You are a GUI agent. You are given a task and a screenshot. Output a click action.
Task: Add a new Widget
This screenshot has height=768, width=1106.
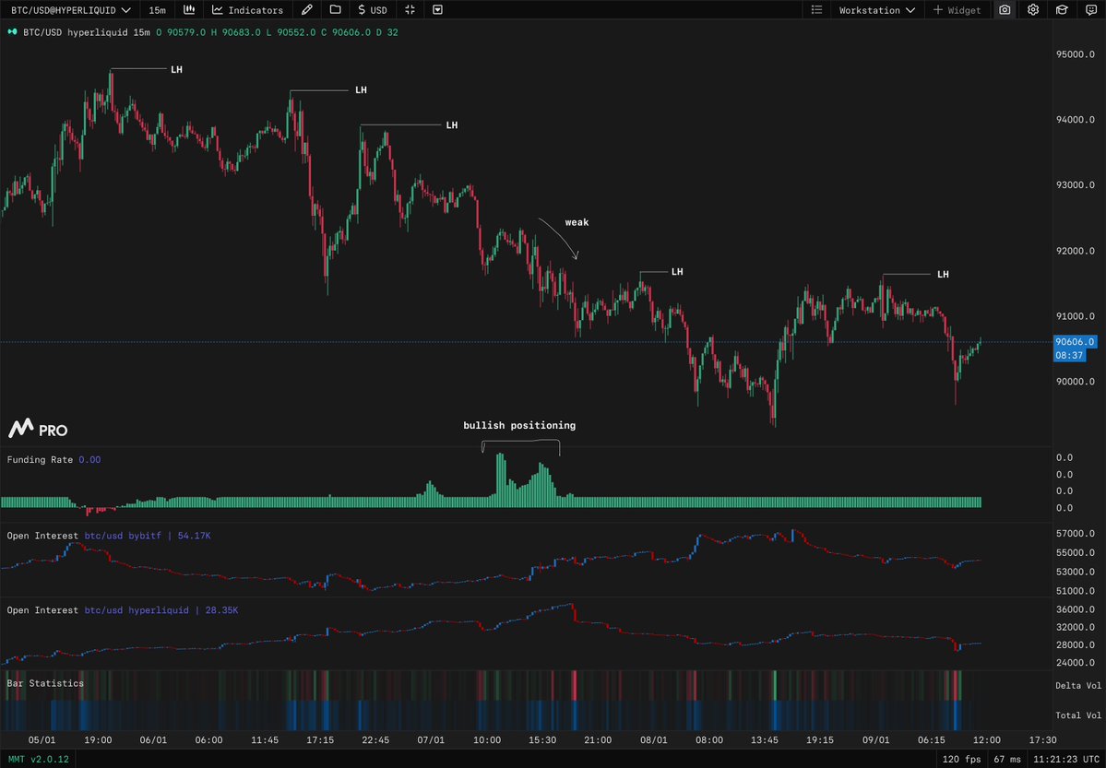pyautogui.click(x=956, y=10)
